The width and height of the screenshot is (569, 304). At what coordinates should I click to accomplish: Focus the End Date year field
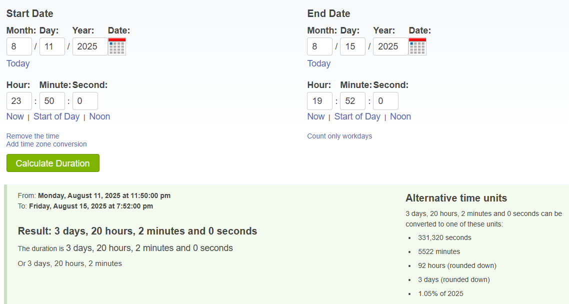tap(390, 46)
